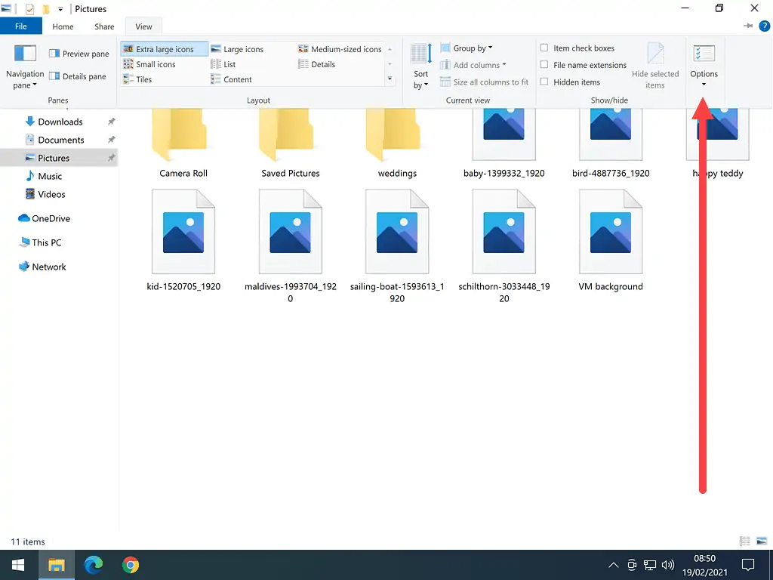Viewport: 773px width, 580px height.
Task: Switch to the Home ribbon tab
Action: [63, 26]
